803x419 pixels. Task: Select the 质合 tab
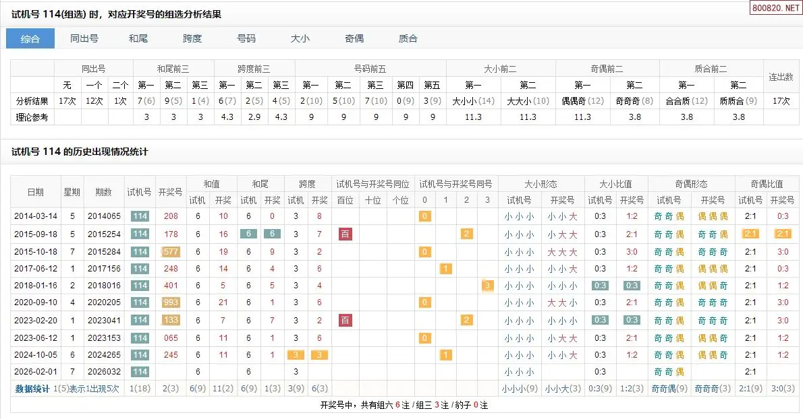tap(408, 38)
